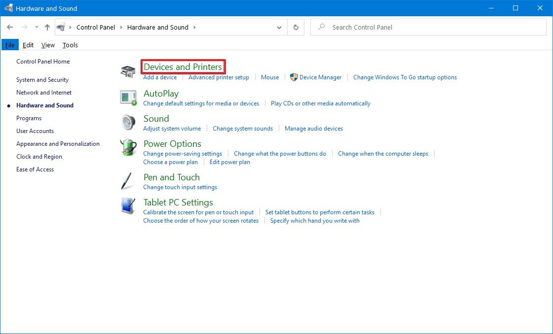Viewport: 553px width, 334px height.
Task: Click the Devices and Printers printer icon
Action: point(128,71)
